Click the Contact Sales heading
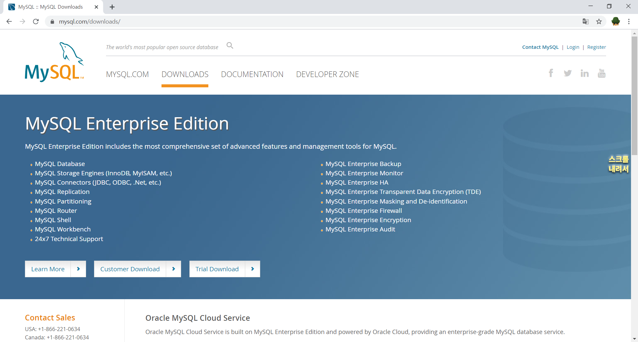Viewport: 638px width, 342px height. (50, 318)
